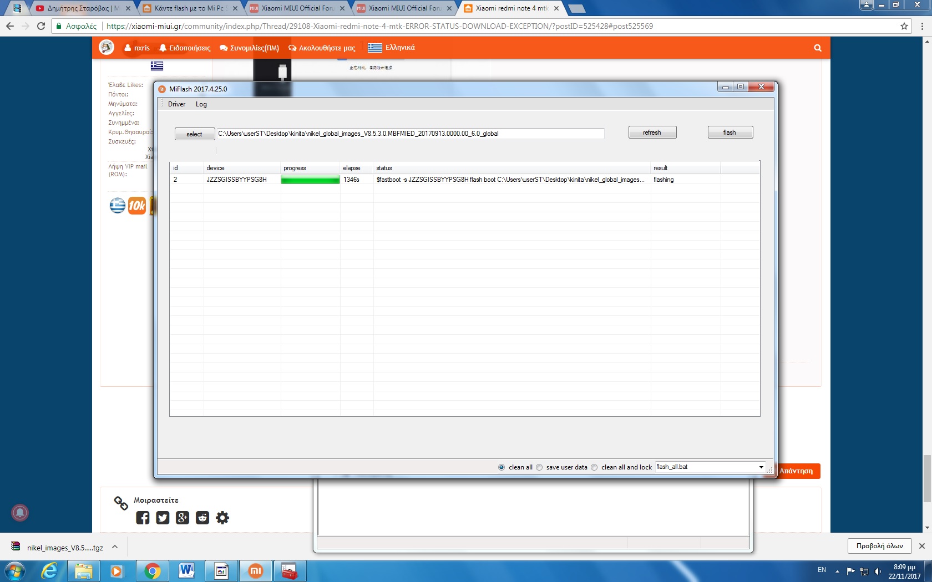Screen dimensions: 932x582
Task: Click the Chrome forward navigation arrow
Action: [25, 26]
